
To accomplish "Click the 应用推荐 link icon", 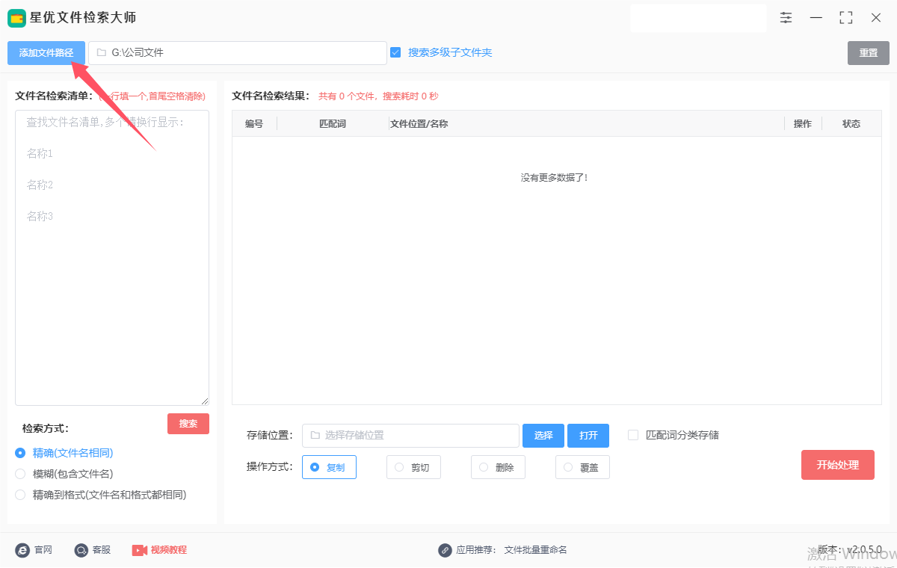I will click(x=446, y=550).
